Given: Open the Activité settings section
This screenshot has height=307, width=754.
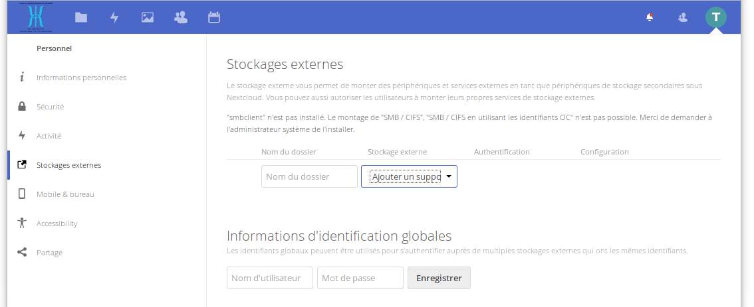Looking at the screenshot, I should click(49, 136).
